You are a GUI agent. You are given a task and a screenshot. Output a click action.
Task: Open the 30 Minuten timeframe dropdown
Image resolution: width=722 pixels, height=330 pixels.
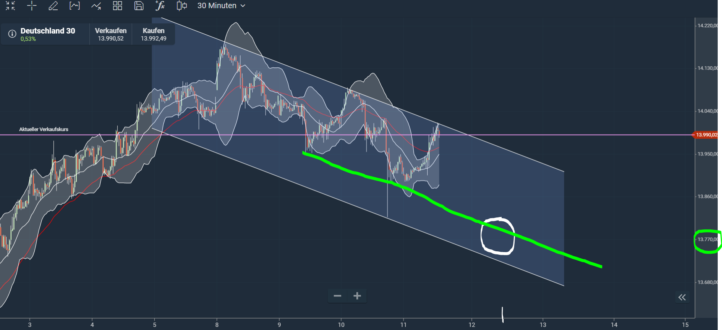click(x=221, y=5)
